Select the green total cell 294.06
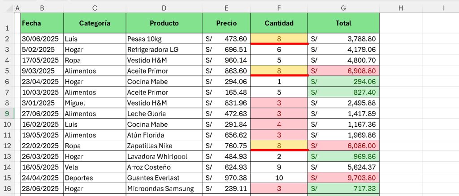The image size is (459, 196). (x=343, y=81)
